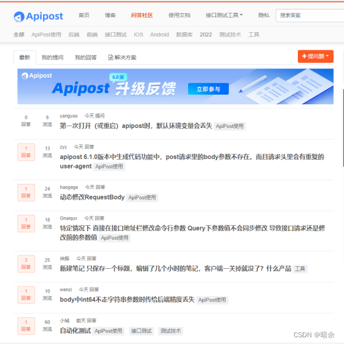Viewport: 344px width, 344px height.
Task: Open the 博客 nav link
Action: click(110, 15)
